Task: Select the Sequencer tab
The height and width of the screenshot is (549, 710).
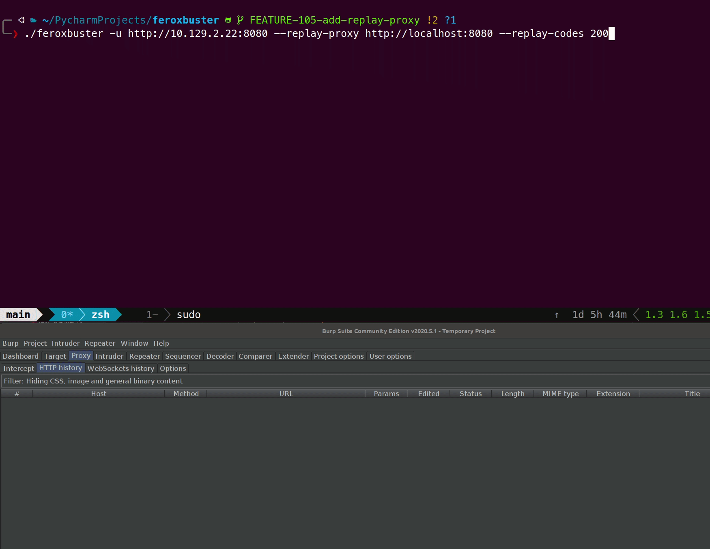Action: coord(183,356)
